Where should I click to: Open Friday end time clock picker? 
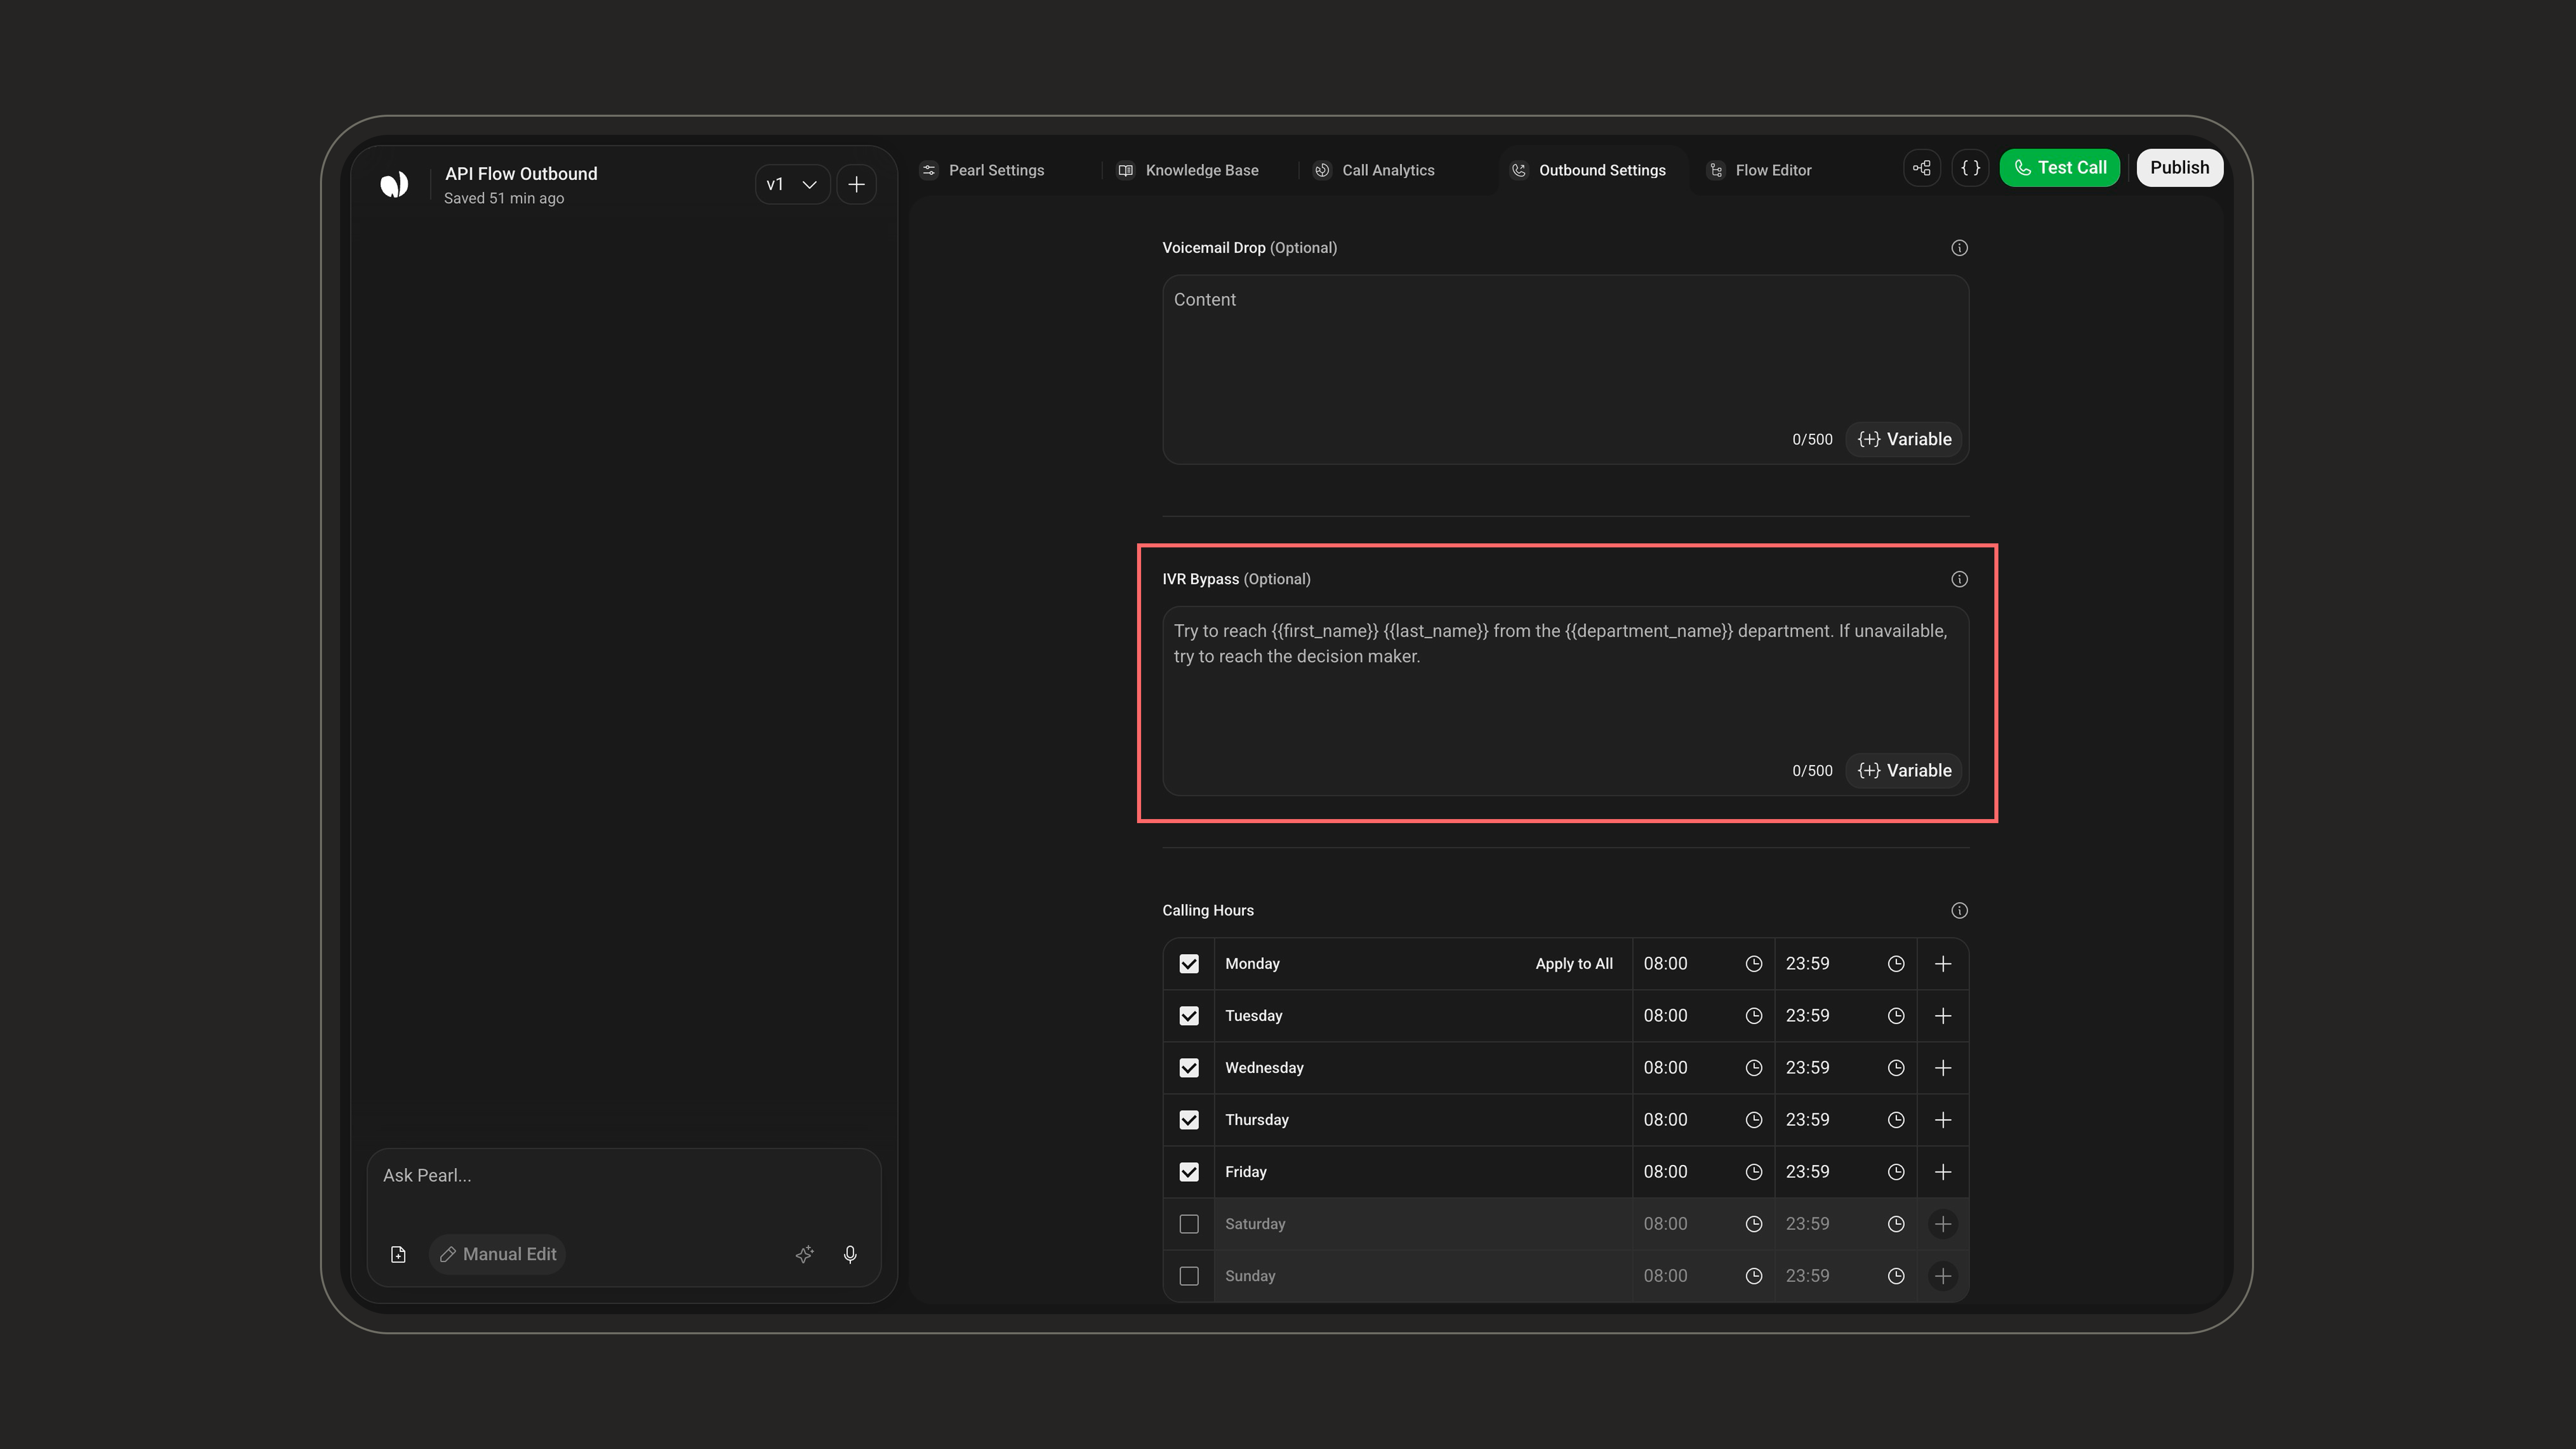tap(1895, 1172)
